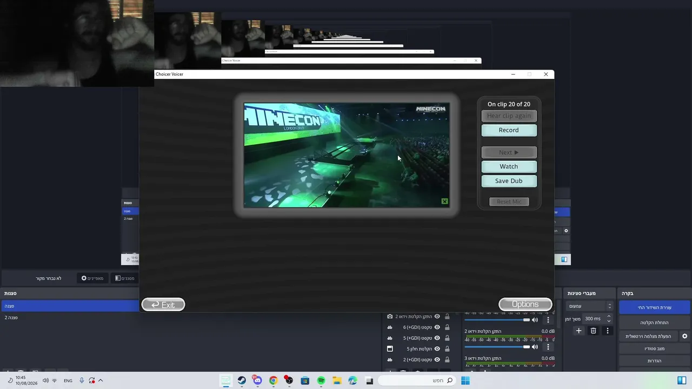Open transition properties three-dot menu
The height and width of the screenshot is (389, 692).
point(608,331)
